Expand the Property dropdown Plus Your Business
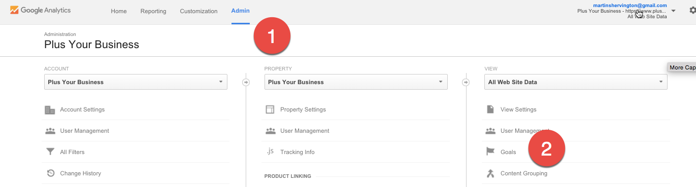The image size is (696, 187). (356, 82)
